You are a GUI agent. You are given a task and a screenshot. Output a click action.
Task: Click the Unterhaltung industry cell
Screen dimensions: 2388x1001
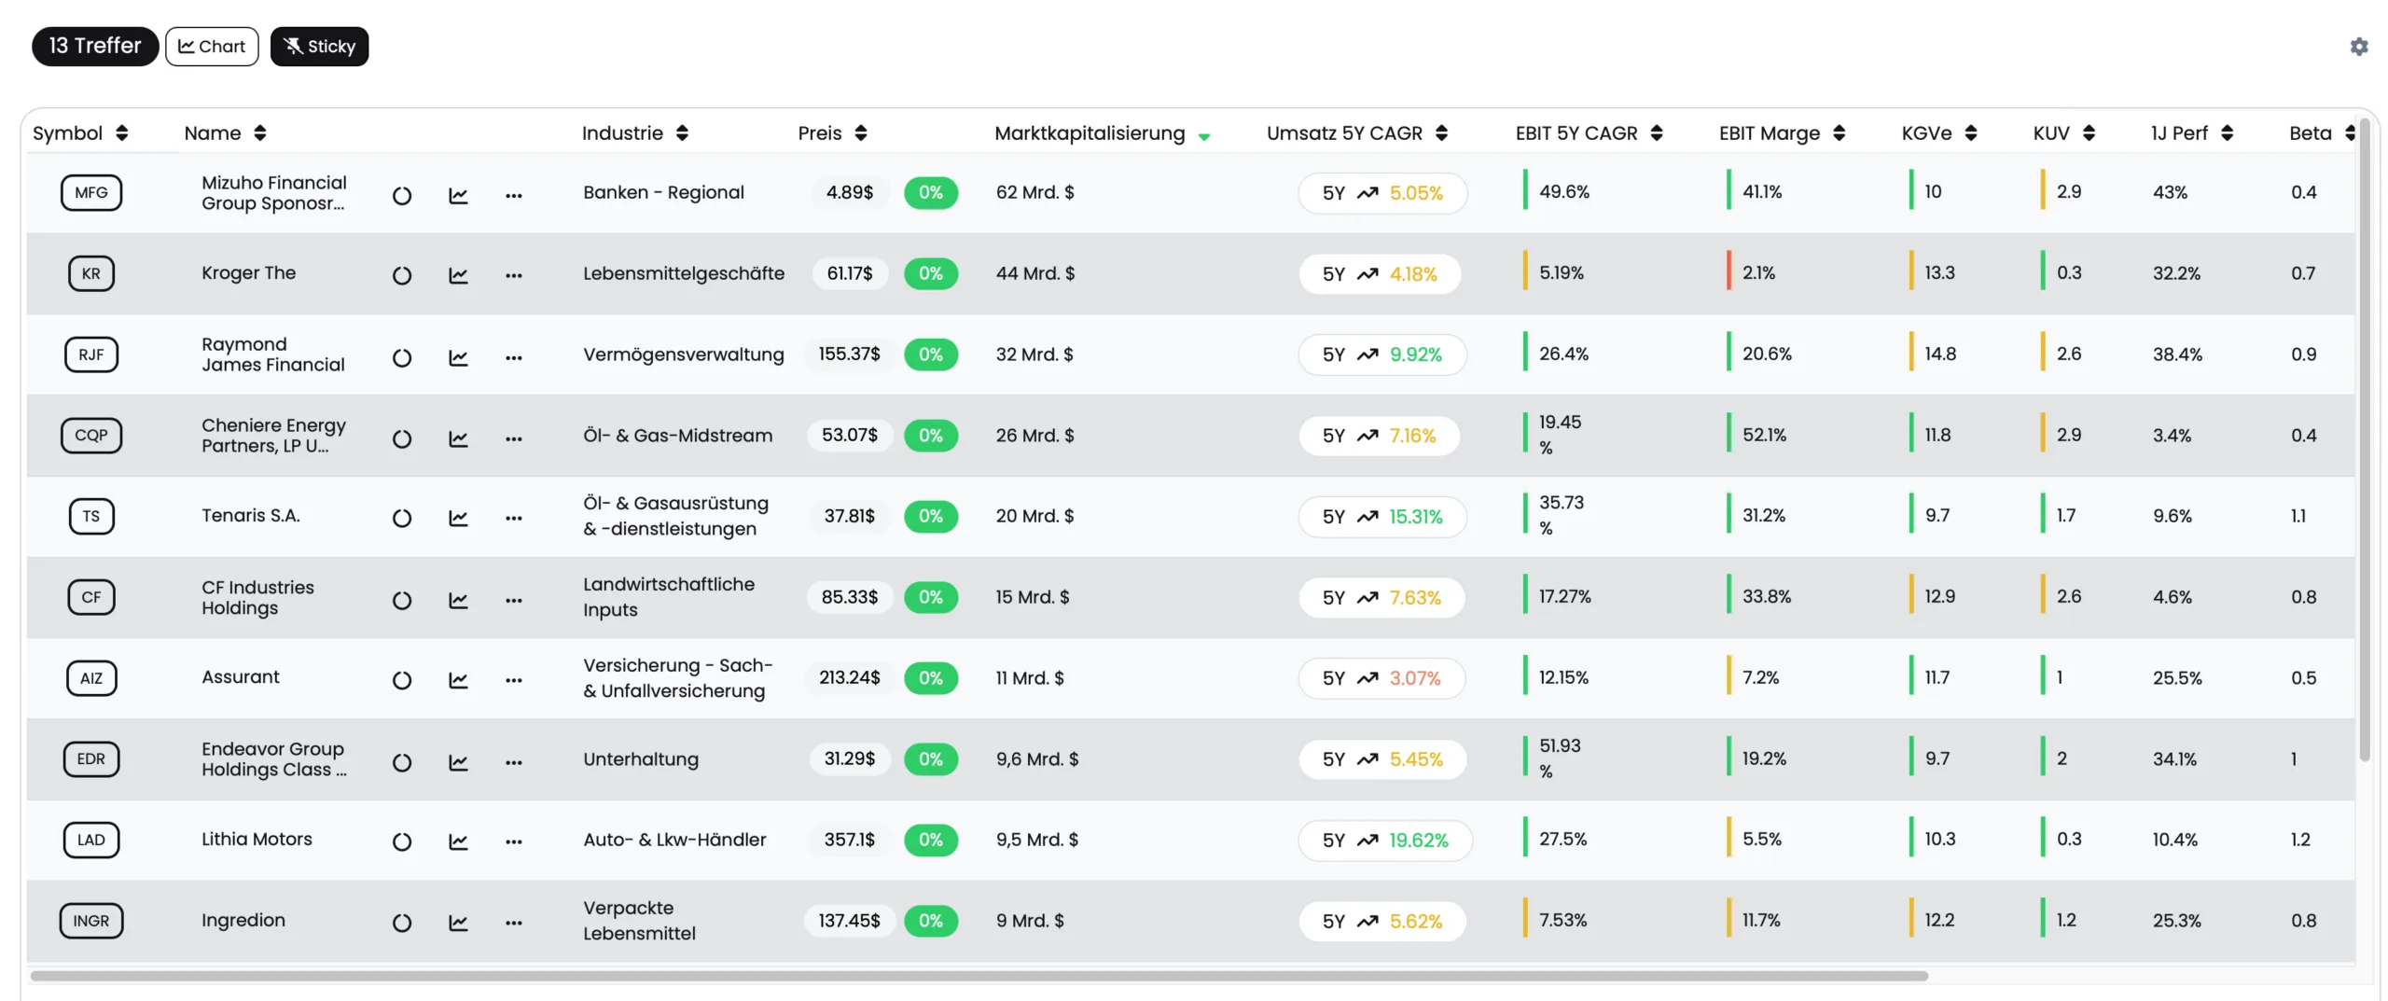pos(640,759)
